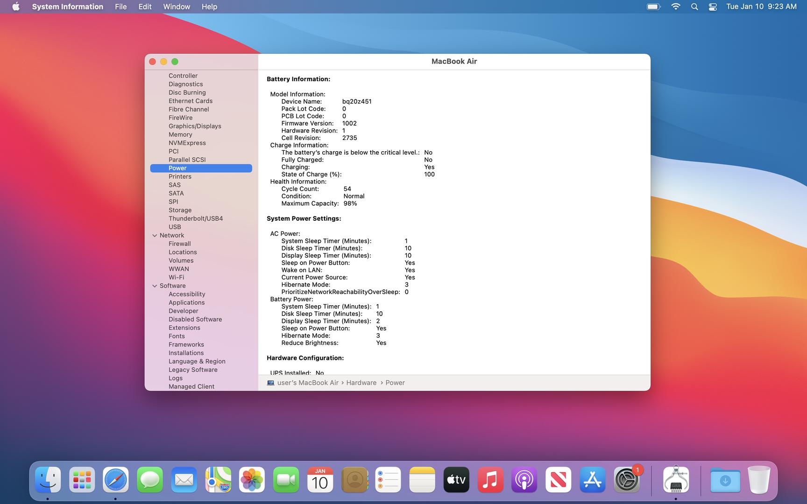Open System Preferences with badge
The image size is (807, 504).
point(627,480)
